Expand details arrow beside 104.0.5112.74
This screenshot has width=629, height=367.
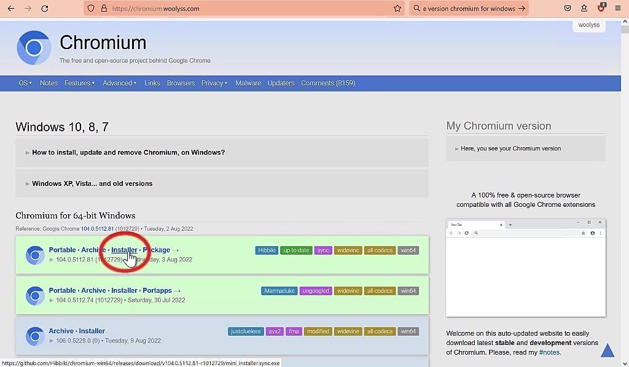pos(52,300)
